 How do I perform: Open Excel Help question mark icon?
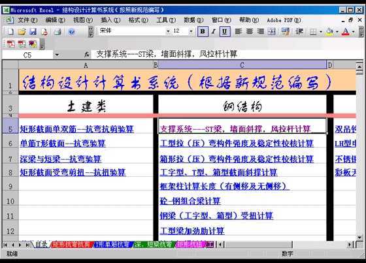71,31
